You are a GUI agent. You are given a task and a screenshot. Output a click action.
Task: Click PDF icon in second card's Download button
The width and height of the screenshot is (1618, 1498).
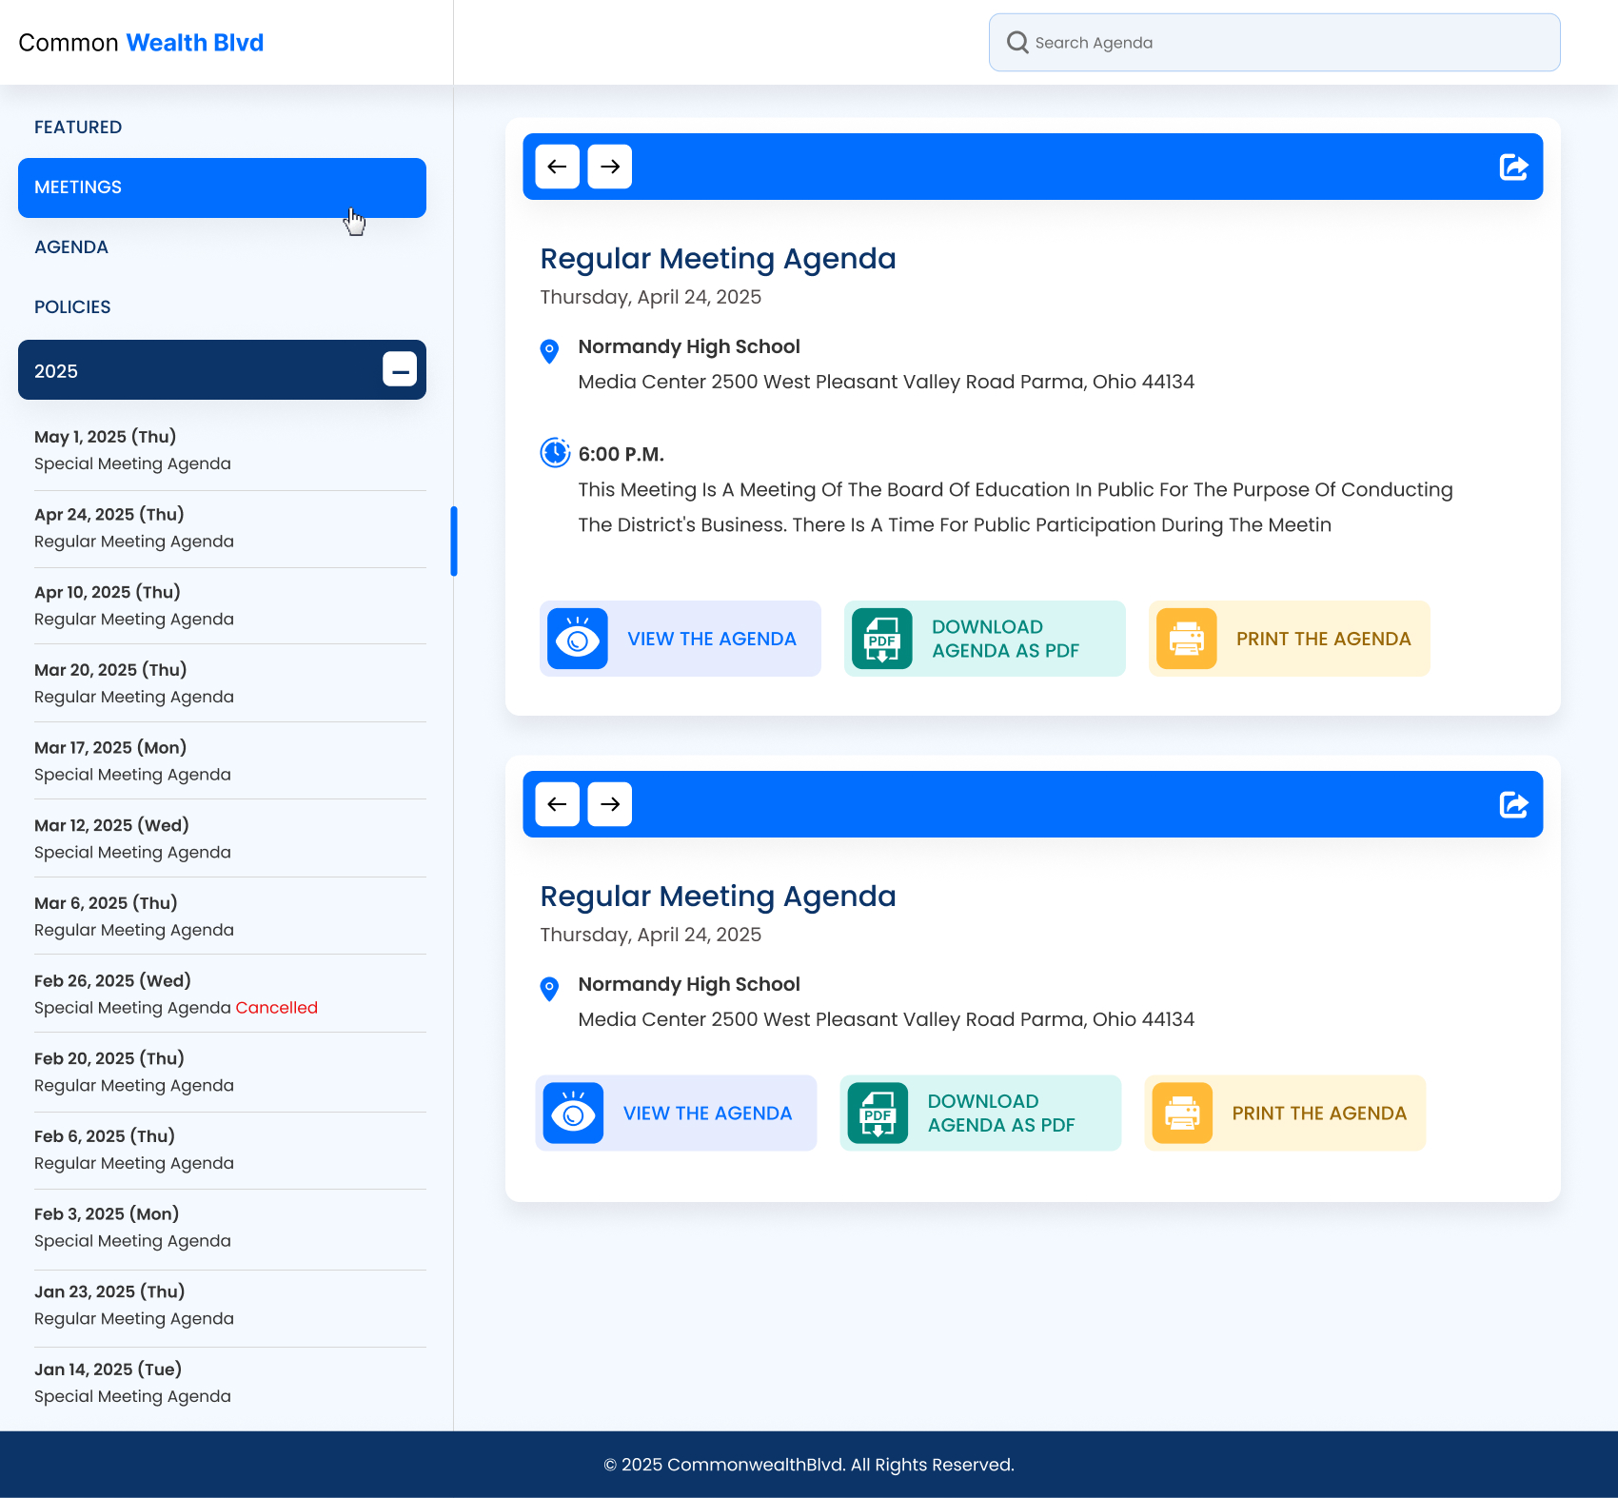point(878,1114)
